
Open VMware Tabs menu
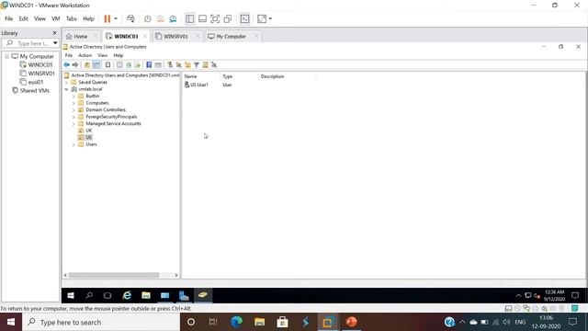pos(72,18)
